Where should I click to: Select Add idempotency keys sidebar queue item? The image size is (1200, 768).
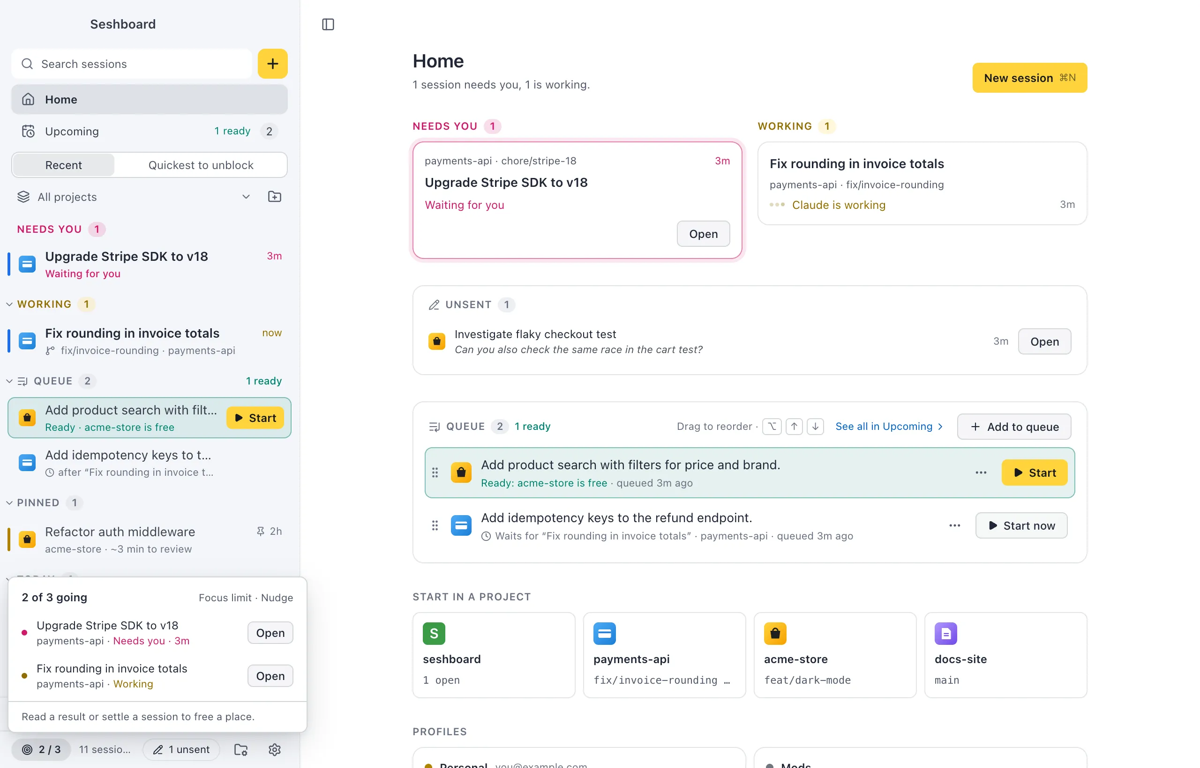(x=149, y=462)
